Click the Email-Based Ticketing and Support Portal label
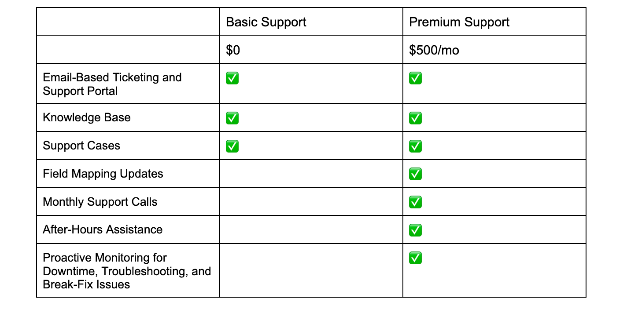Viewport: 627px width, 335px height. 112,84
